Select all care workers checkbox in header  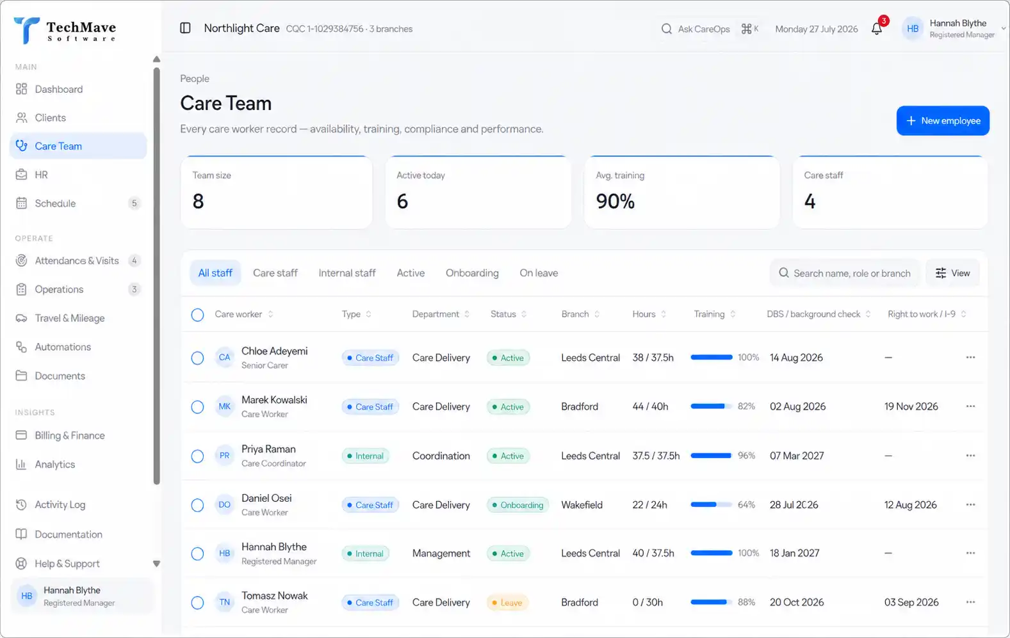(x=197, y=314)
